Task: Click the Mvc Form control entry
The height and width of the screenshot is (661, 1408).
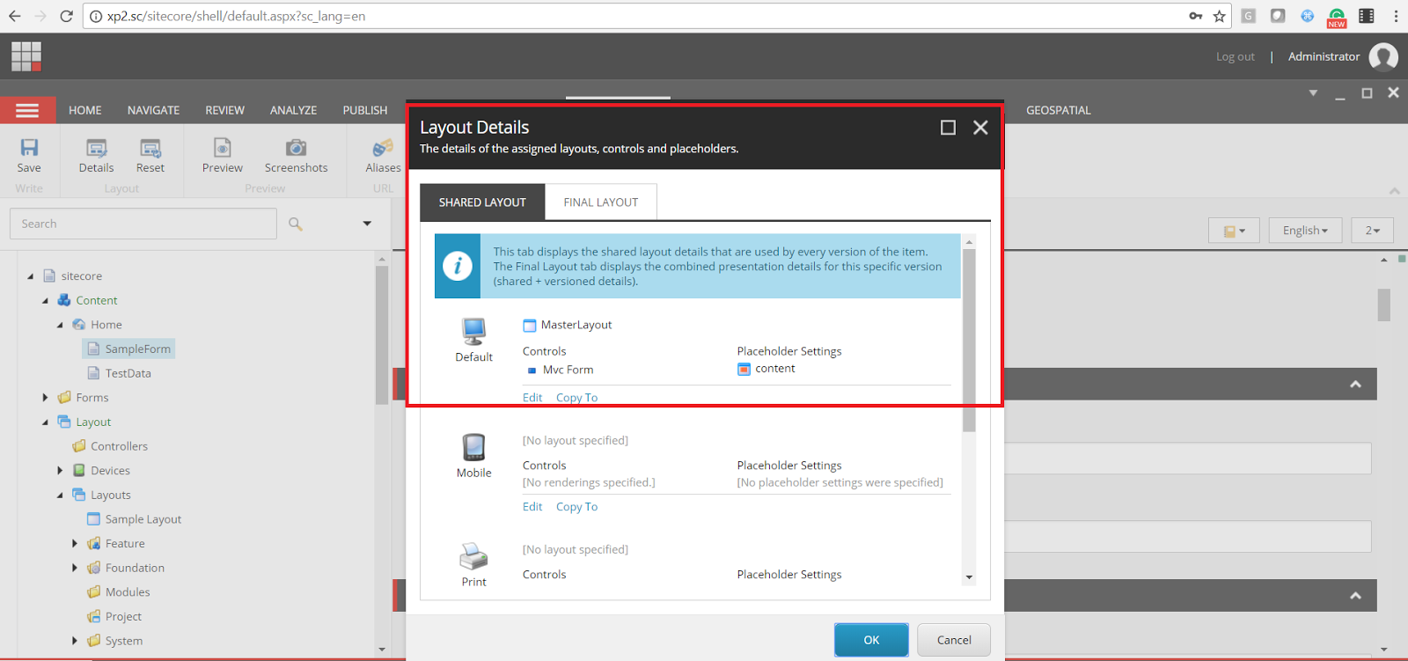Action: coord(560,370)
